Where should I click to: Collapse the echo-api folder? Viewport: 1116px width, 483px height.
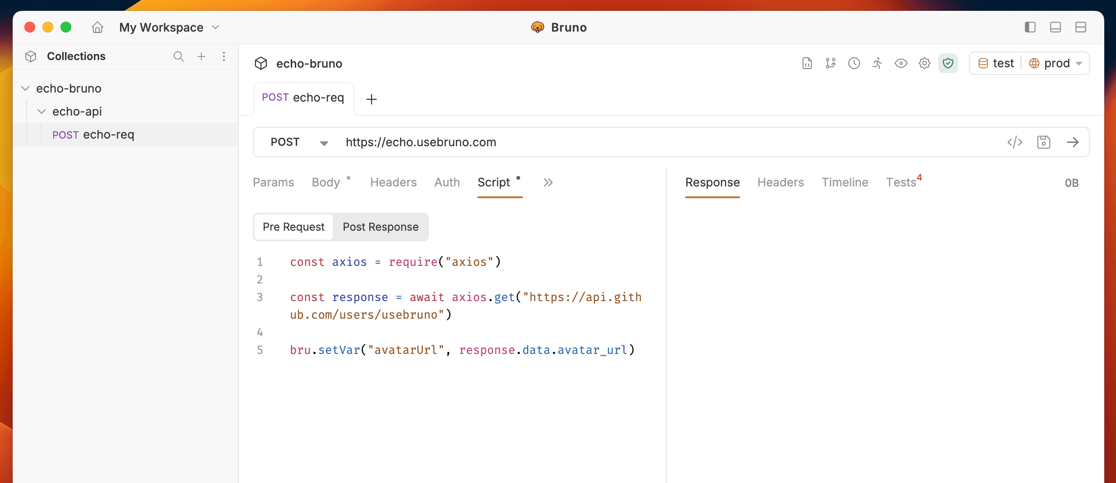point(42,111)
